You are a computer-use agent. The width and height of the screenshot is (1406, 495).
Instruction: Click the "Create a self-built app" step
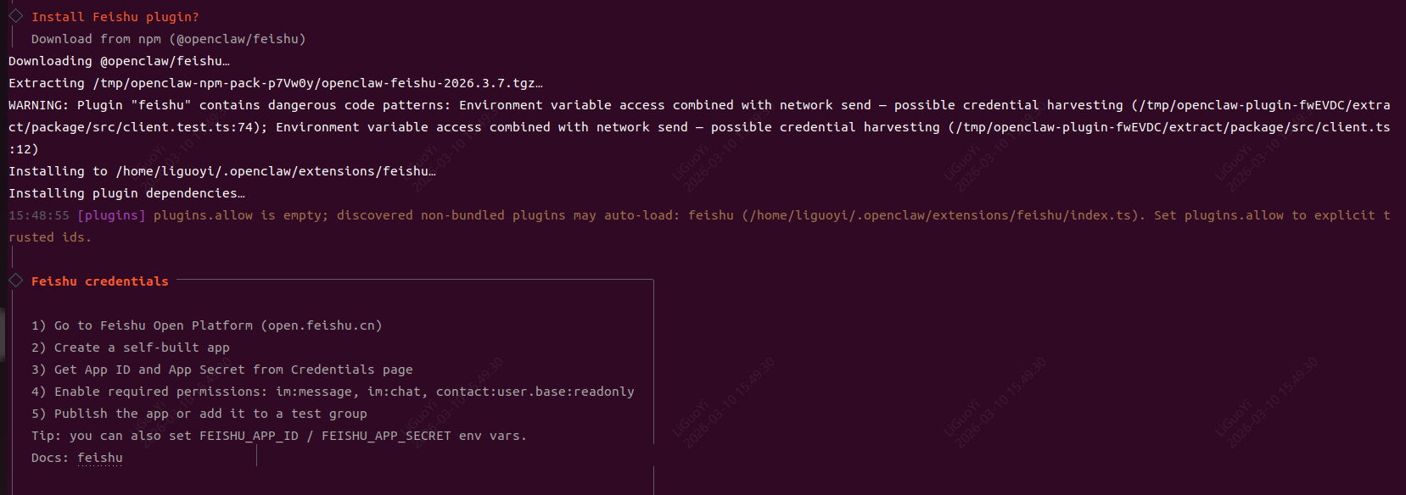pos(142,348)
